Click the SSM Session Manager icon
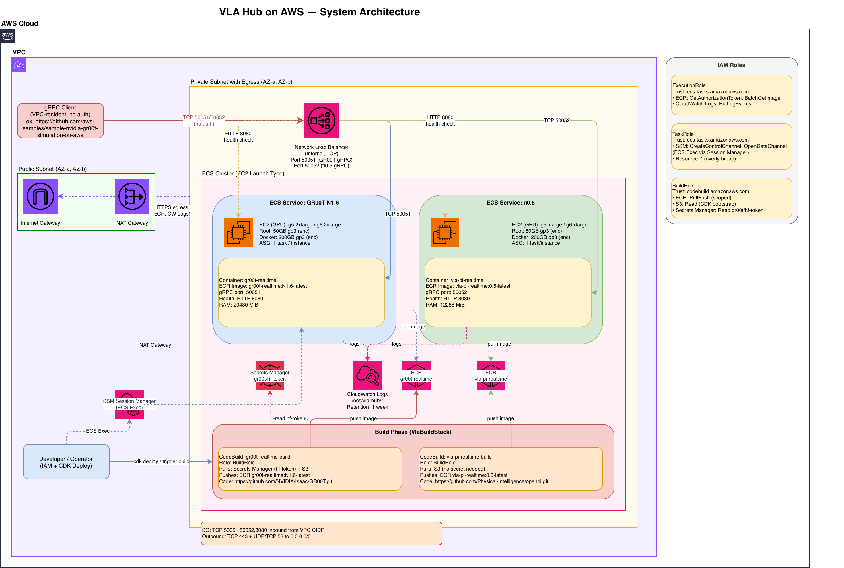The image size is (844, 568). (129, 404)
